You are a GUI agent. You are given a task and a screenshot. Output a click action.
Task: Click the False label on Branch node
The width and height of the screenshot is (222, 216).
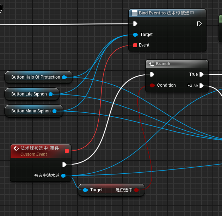coord(192,86)
